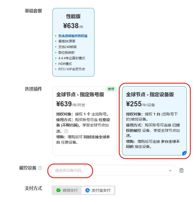Open the 请选择设备代码 device dropdown

[113, 170]
